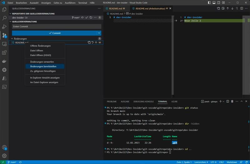Open the Kubernetes view icon

click(x=4, y=70)
